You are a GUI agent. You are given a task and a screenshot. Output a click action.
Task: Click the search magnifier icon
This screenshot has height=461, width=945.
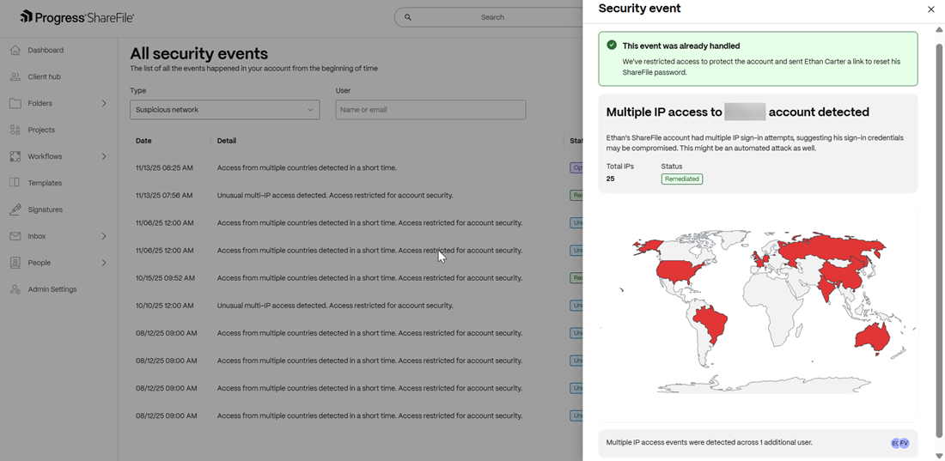click(408, 17)
